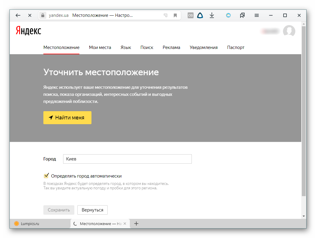Open the downloads arrow icon

point(212,16)
